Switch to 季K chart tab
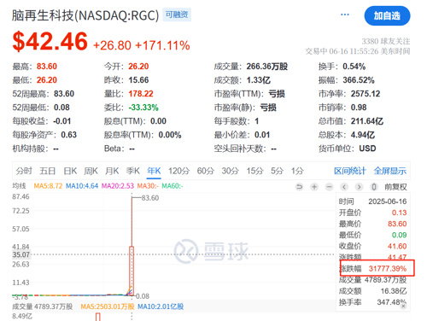The width and height of the screenshot is (427, 321). click(x=133, y=171)
